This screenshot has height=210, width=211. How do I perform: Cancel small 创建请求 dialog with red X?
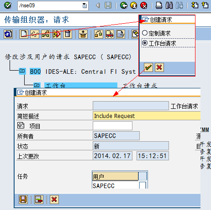coord(159,67)
